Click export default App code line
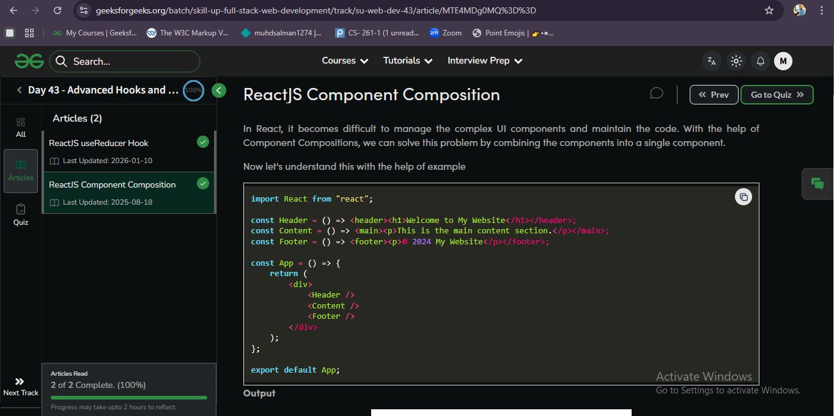834x416 pixels. [295, 370]
